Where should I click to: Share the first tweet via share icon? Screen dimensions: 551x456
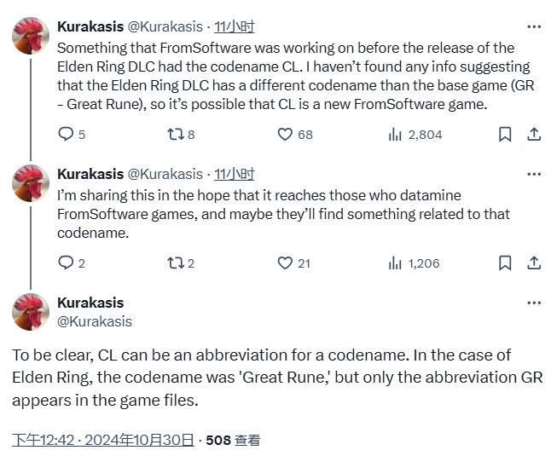click(x=534, y=134)
